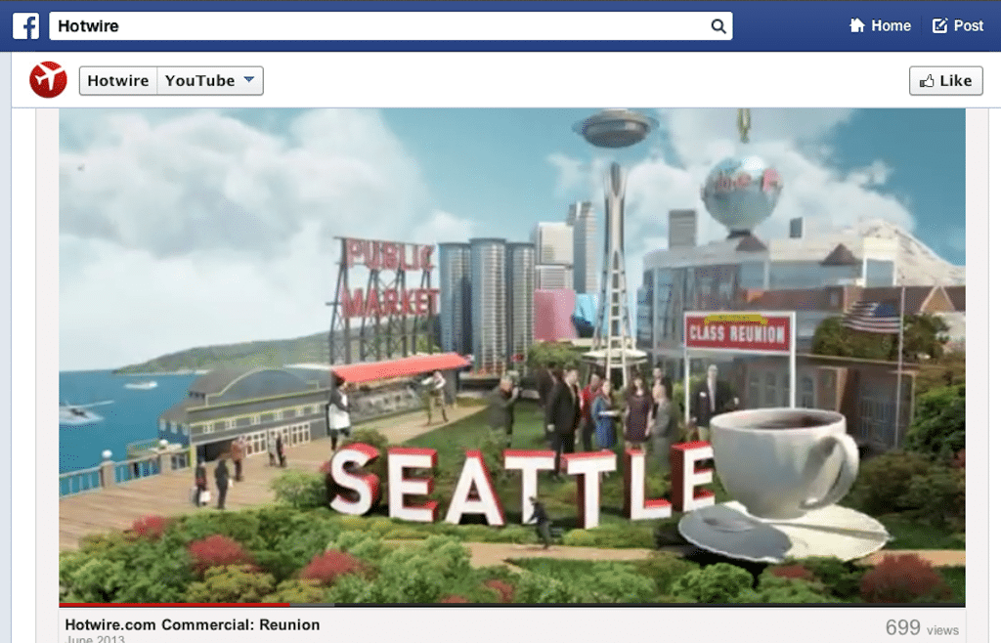
Task: Click the Facebook logo icon
Action: (x=25, y=26)
